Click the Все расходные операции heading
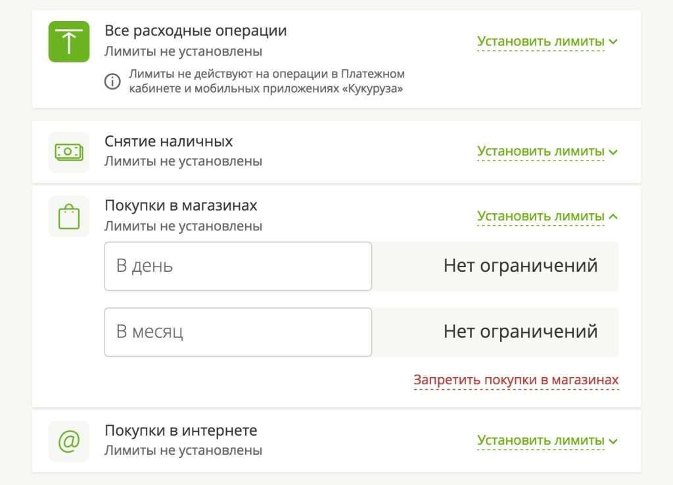The width and height of the screenshot is (673, 485). [x=196, y=31]
